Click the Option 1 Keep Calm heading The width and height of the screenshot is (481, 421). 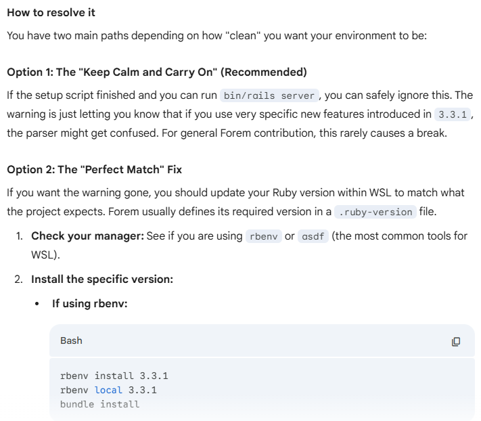click(157, 72)
